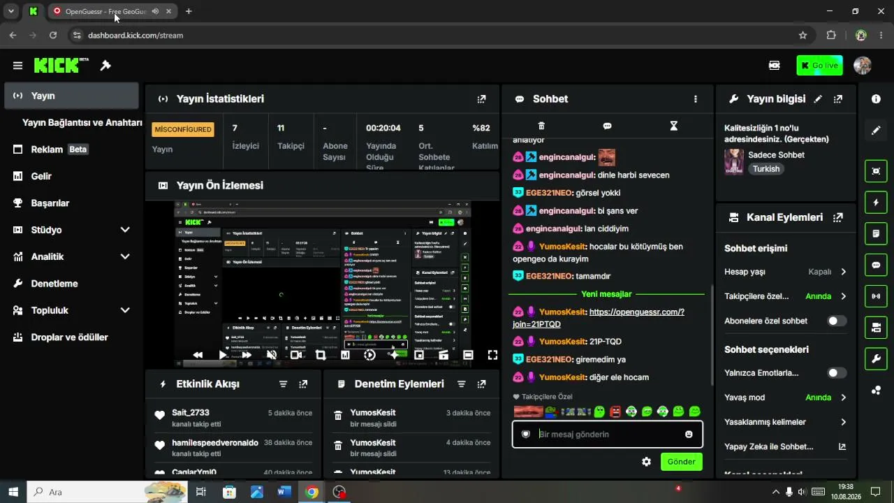Unmute the stream preview audio

(x=272, y=355)
